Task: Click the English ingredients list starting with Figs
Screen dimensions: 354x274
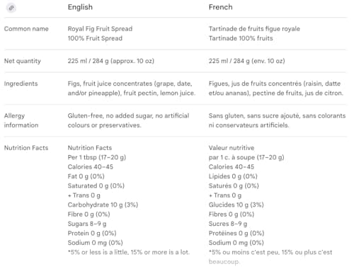Action: (x=132, y=89)
